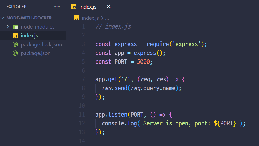The image size is (259, 146).
Task: Click line number 7 in gutter
Action: point(83,80)
